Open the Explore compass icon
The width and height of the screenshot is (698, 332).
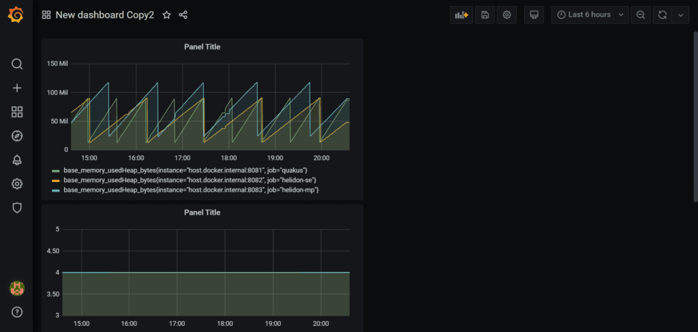click(17, 136)
